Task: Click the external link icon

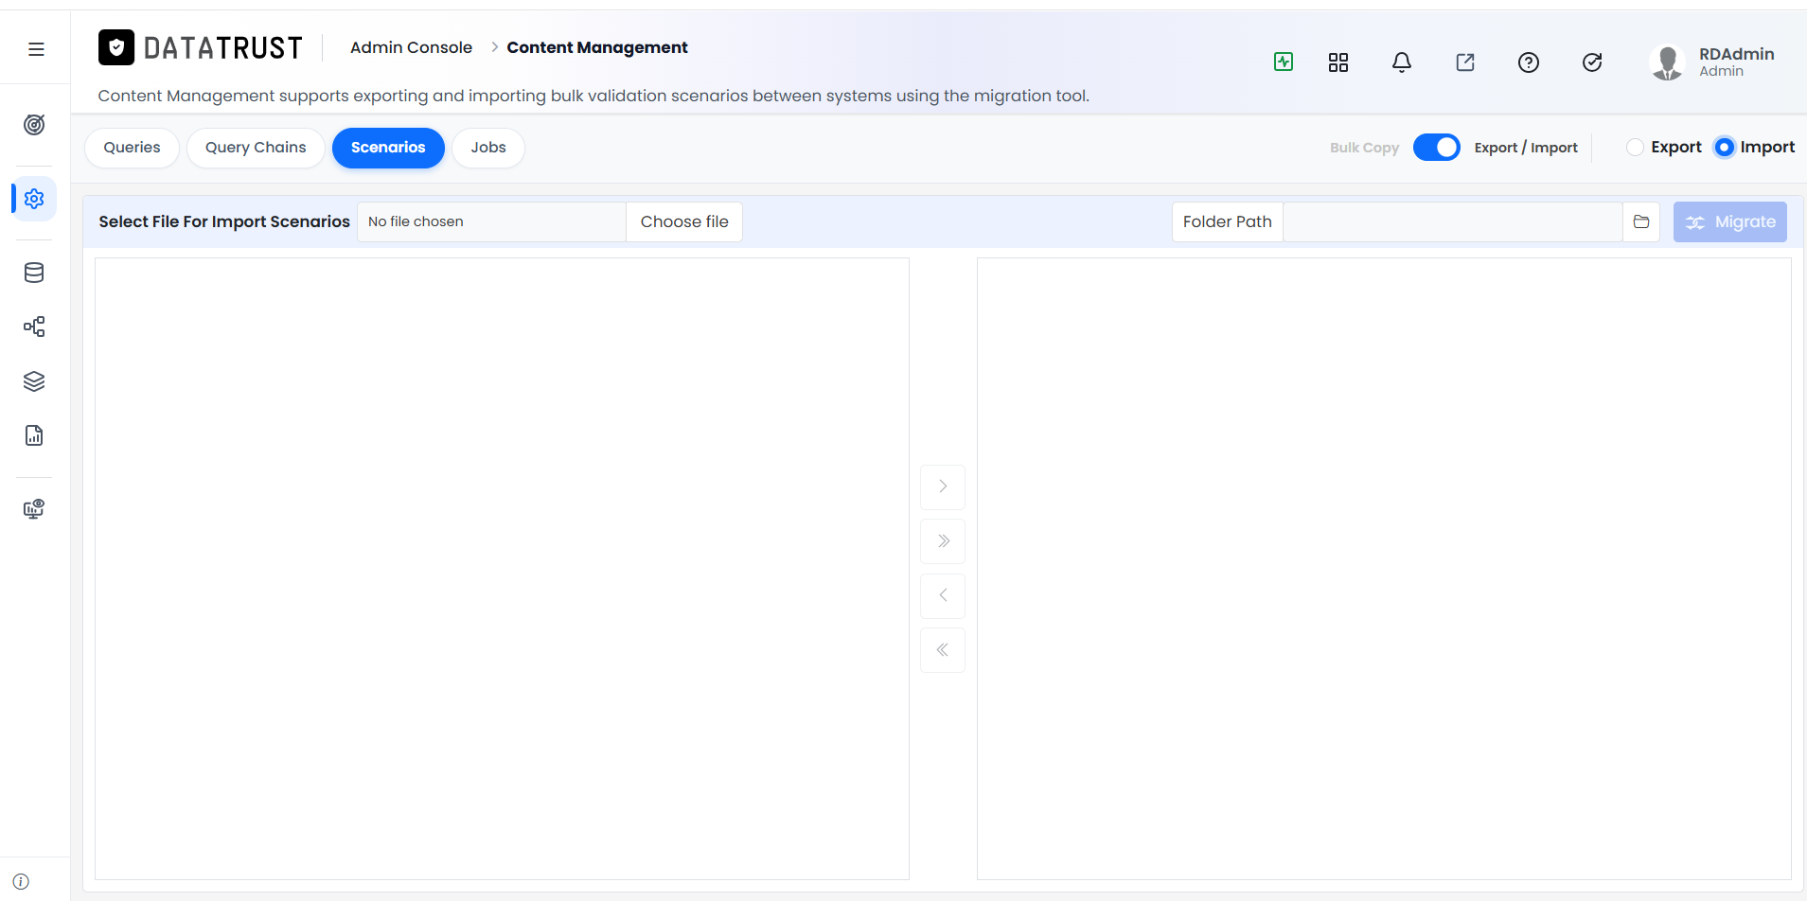Action: [x=1465, y=62]
